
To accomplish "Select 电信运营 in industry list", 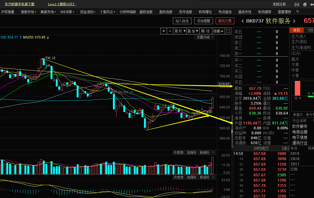I will [300, 132].
